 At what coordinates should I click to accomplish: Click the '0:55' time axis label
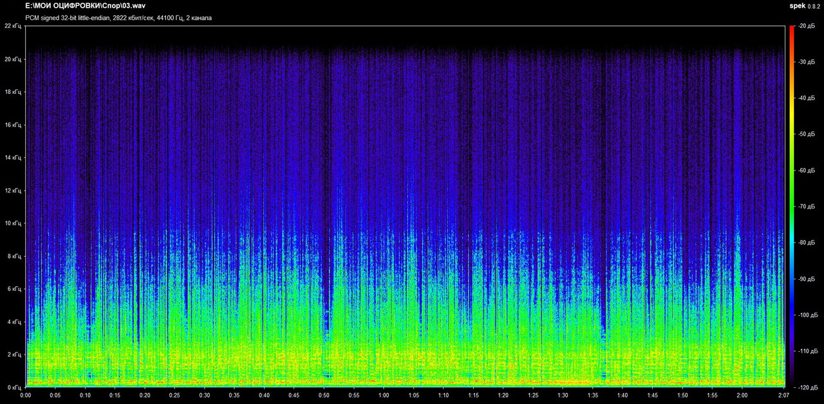pos(354,396)
